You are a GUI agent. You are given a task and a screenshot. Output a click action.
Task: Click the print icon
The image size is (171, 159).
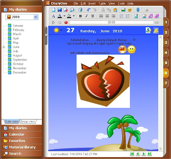pos(80,10)
